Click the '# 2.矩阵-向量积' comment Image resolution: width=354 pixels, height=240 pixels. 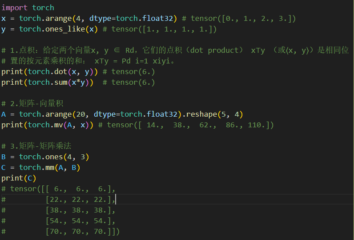pyautogui.click(x=32, y=103)
